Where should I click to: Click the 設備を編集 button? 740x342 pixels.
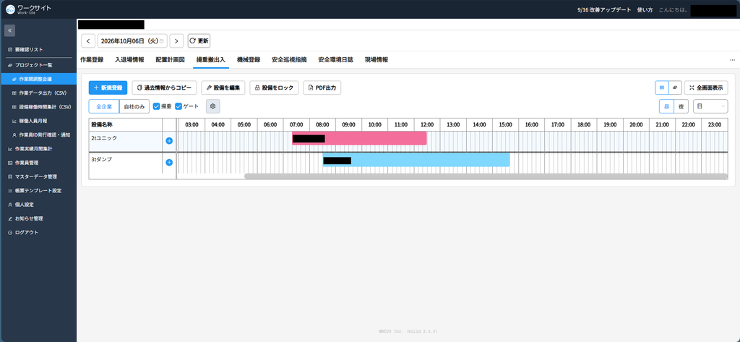[223, 87]
